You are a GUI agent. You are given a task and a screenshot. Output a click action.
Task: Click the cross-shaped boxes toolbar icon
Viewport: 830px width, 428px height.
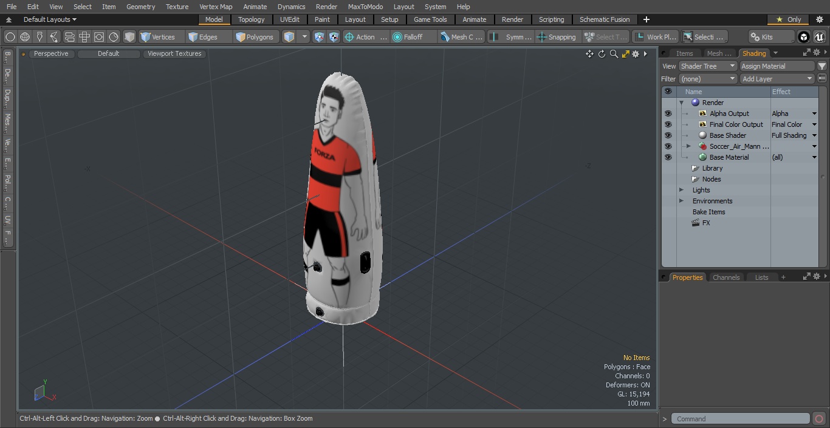coord(84,37)
